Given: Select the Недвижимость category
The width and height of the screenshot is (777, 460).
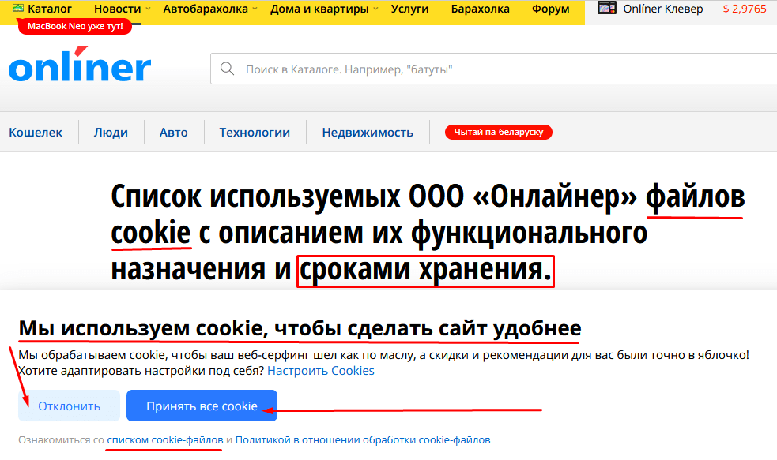Looking at the screenshot, I should pyautogui.click(x=368, y=133).
